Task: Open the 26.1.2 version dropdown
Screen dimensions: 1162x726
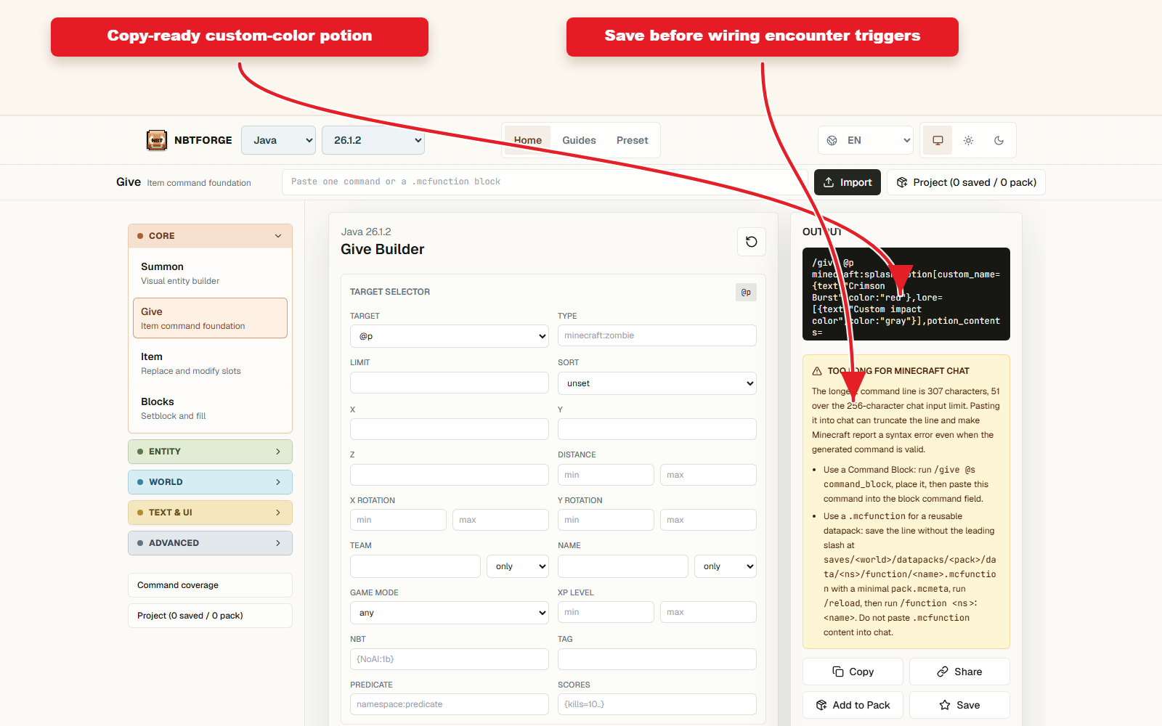Action: click(x=373, y=140)
